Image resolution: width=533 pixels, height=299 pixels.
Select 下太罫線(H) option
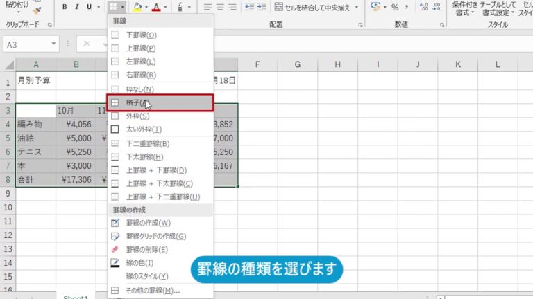point(160,156)
